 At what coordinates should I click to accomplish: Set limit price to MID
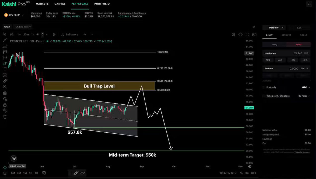pos(268,60)
